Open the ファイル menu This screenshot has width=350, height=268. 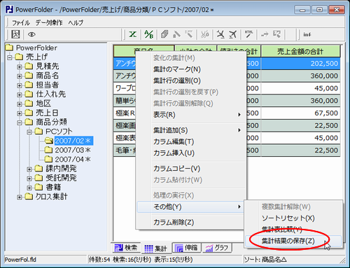pyautogui.click(x=21, y=22)
